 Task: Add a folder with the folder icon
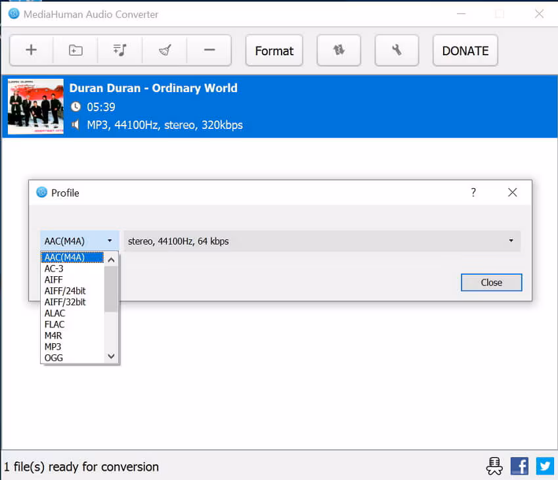(x=75, y=50)
